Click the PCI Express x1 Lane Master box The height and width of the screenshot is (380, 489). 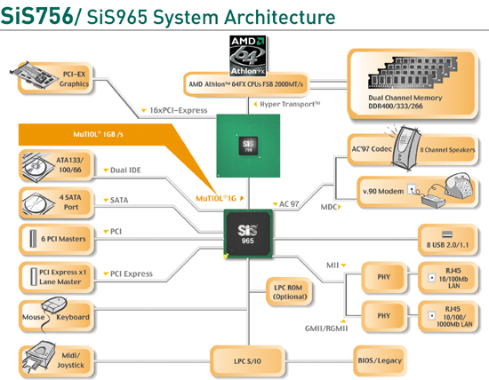(x=56, y=277)
